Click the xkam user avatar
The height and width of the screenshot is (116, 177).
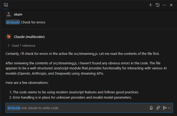pos(9,14)
